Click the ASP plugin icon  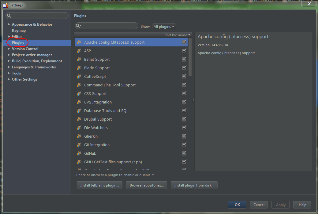pos(79,51)
